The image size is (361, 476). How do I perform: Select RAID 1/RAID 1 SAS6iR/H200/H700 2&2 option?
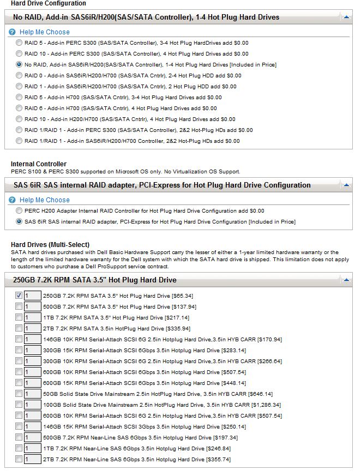tap(19, 141)
